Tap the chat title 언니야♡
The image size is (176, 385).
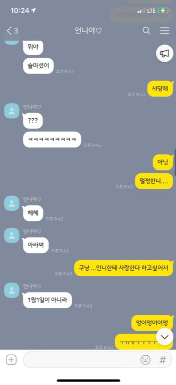88,31
